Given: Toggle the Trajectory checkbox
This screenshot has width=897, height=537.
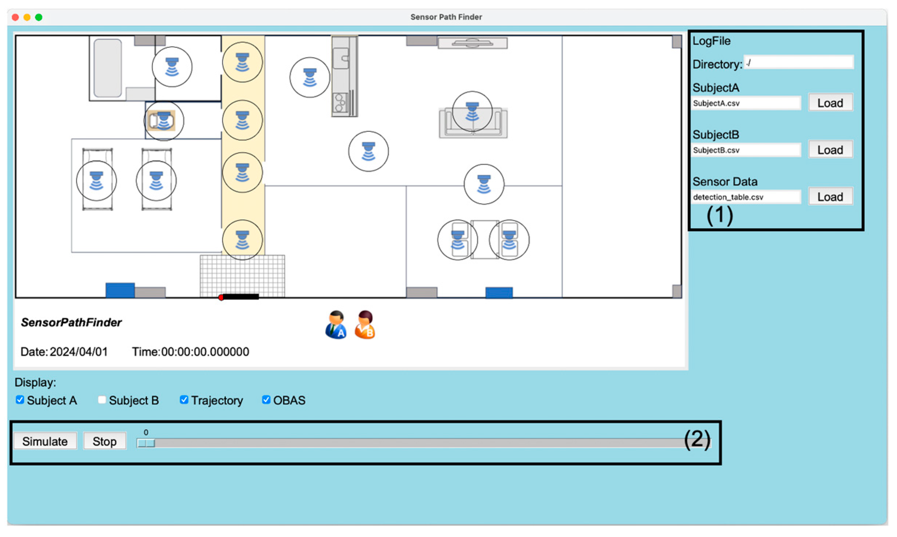Looking at the screenshot, I should [184, 400].
